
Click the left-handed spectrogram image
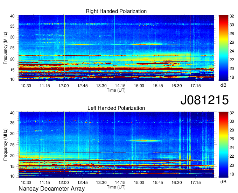click(116, 145)
